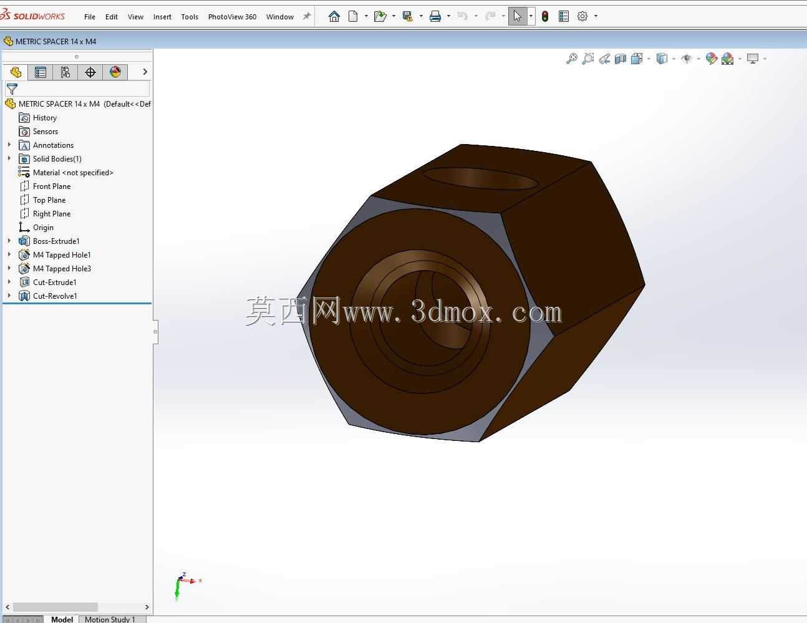Click the Hide/Show Items eye icon
807x623 pixels.
point(687,59)
